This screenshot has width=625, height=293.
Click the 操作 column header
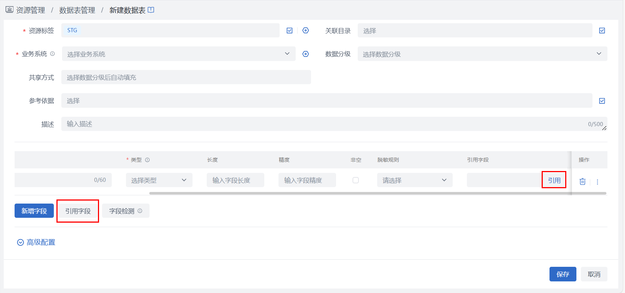pos(584,160)
